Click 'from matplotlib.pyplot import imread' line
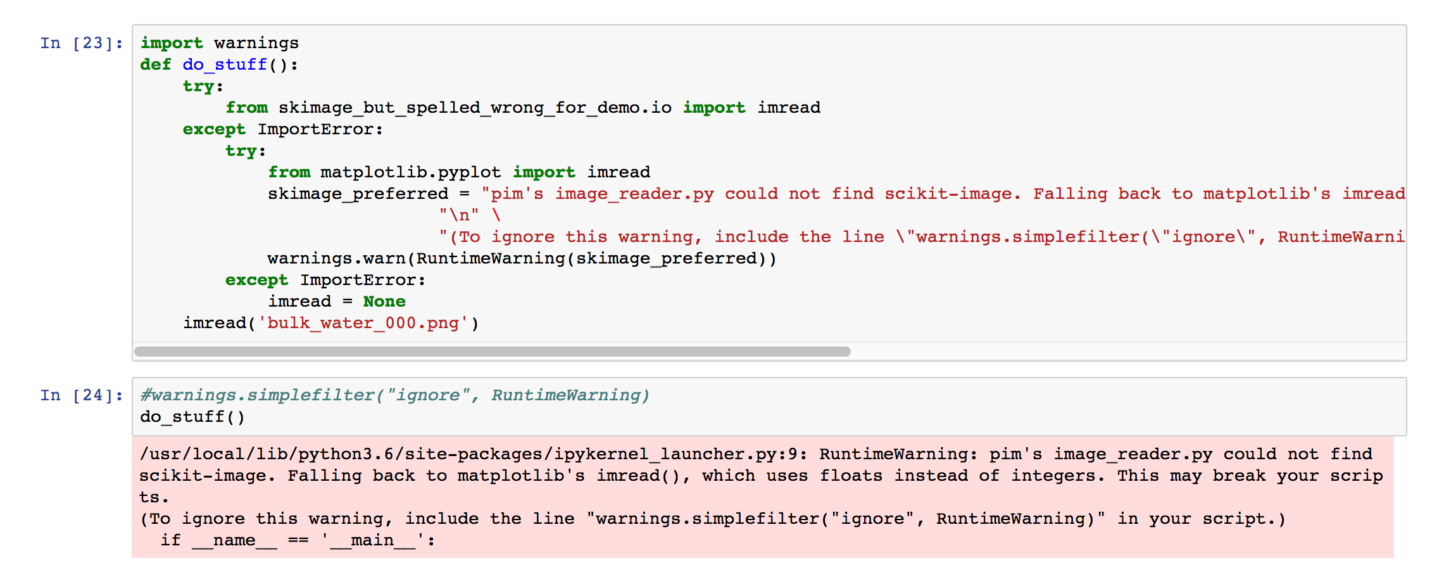Image resolution: width=1432 pixels, height=565 pixels. click(459, 172)
